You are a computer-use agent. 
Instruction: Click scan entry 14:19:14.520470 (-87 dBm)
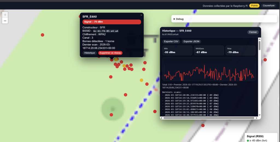point(190,106)
